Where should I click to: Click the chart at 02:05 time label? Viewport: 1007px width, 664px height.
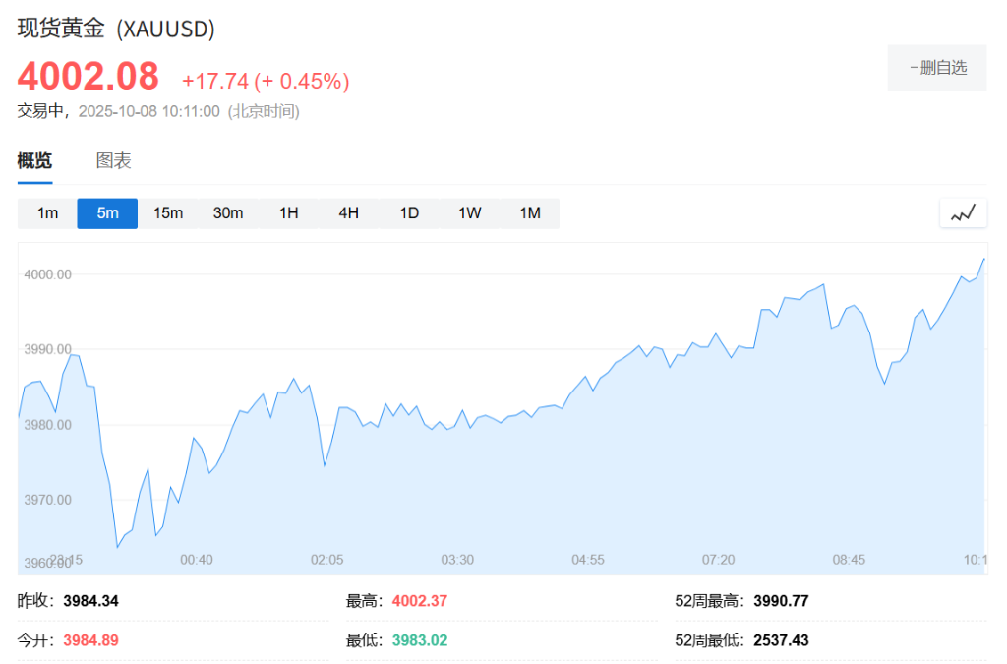pos(327,560)
